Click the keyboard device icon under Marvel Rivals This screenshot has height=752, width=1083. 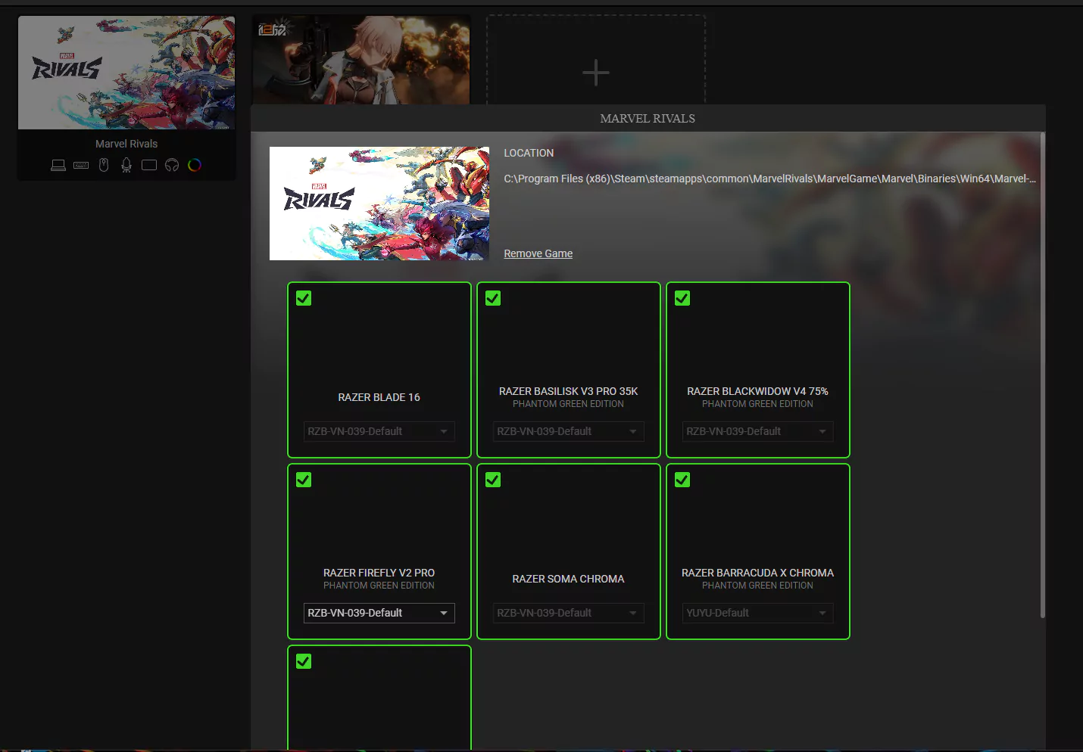81,165
